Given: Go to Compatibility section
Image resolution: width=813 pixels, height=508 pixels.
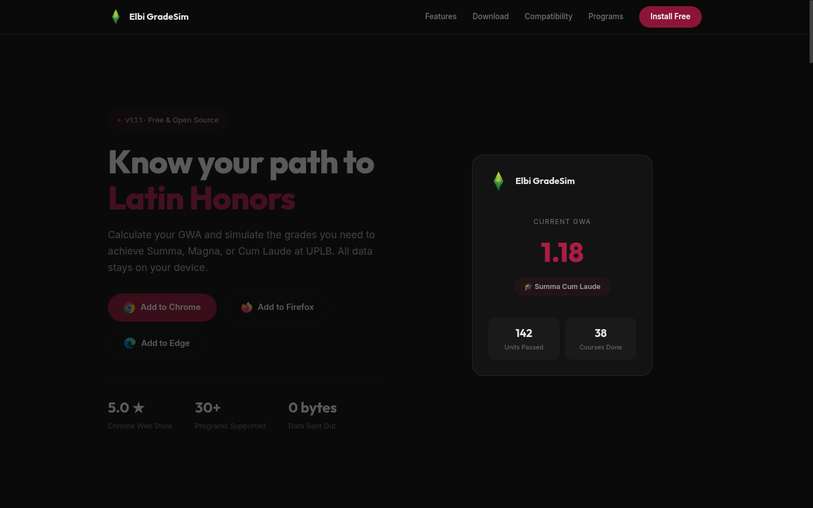Looking at the screenshot, I should [x=548, y=16].
